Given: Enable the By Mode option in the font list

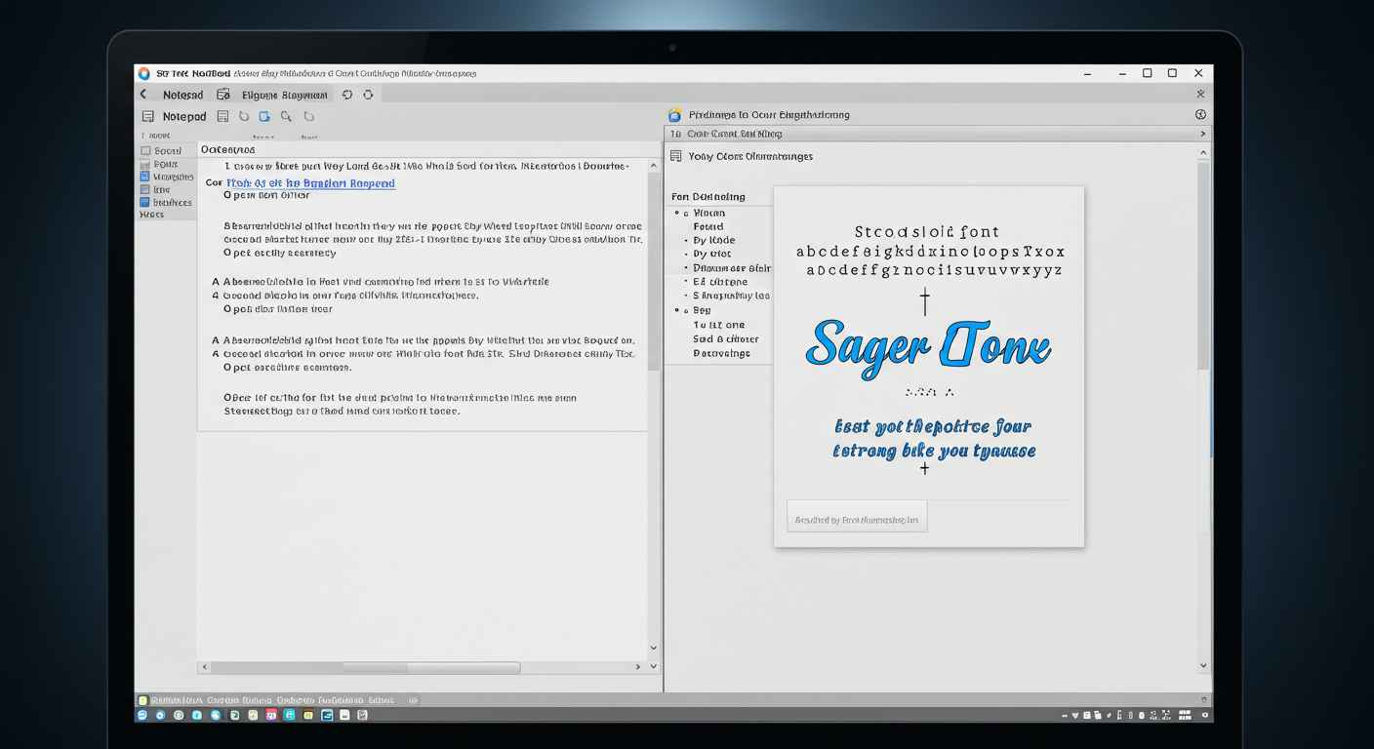Looking at the screenshot, I should [x=714, y=240].
